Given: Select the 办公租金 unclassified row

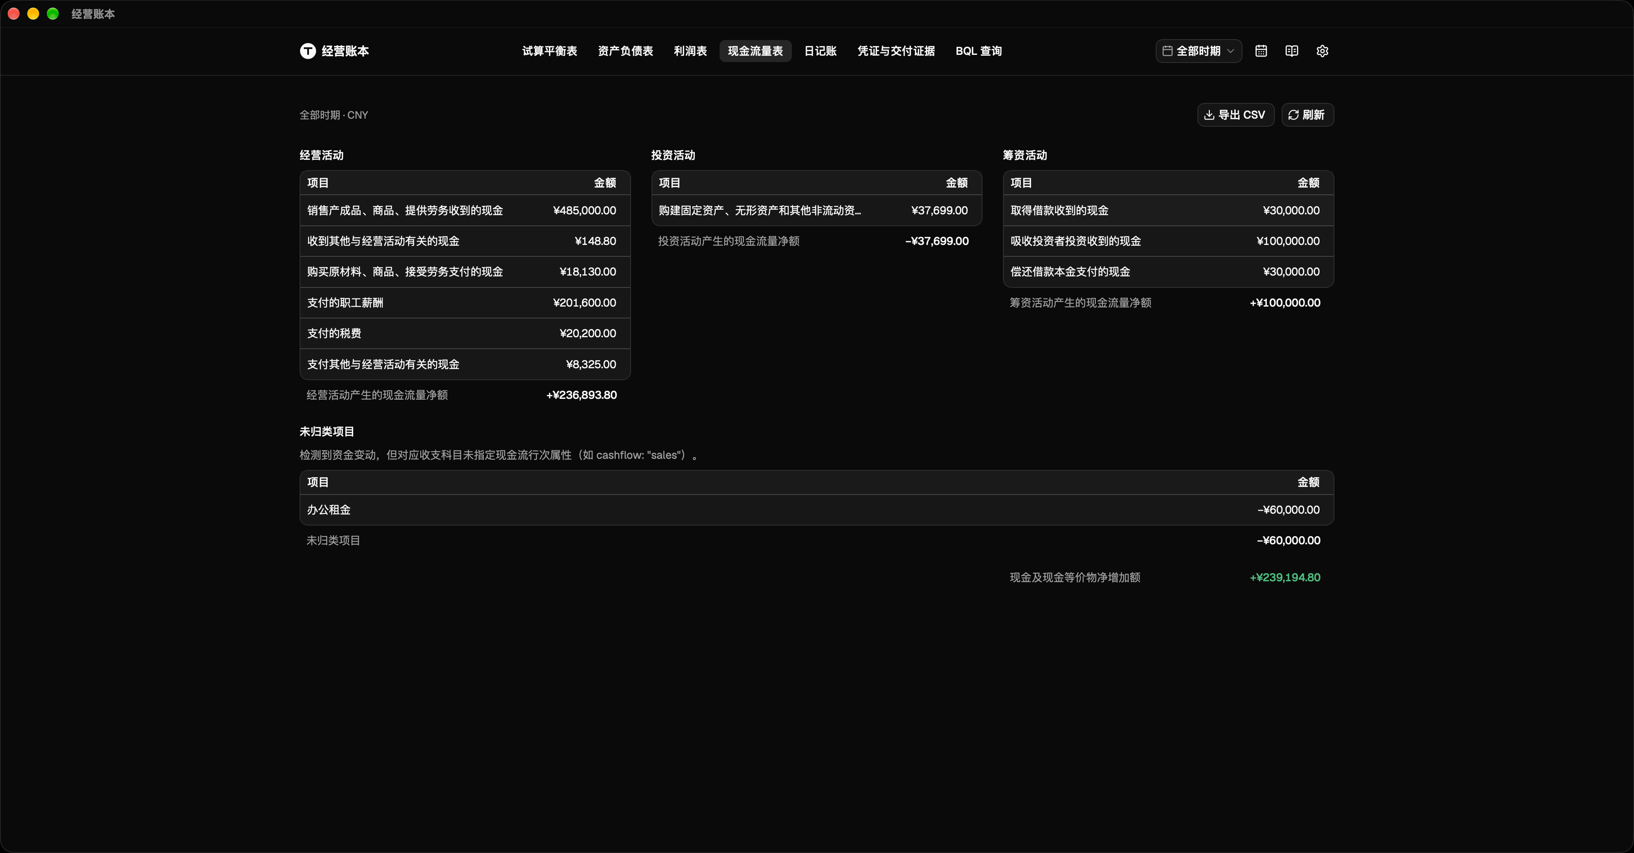Looking at the screenshot, I should (x=817, y=509).
